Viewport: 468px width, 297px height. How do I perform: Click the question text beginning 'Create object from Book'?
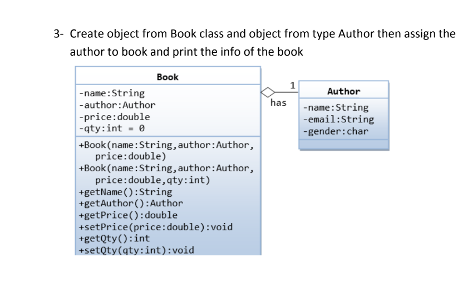point(263,34)
